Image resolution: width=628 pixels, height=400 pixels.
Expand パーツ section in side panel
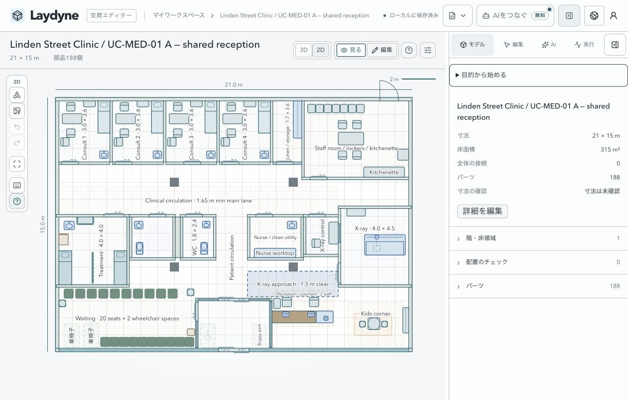[x=538, y=286]
